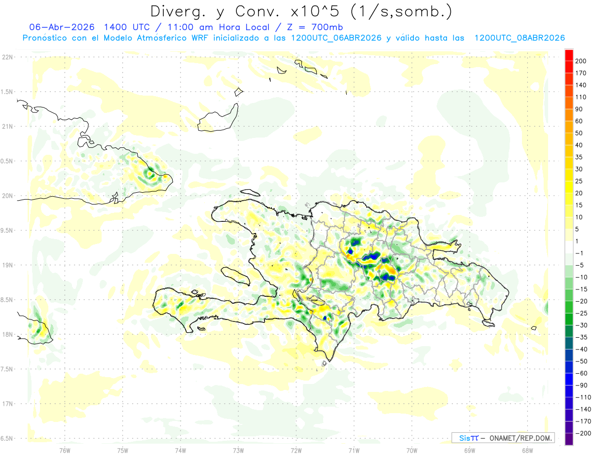Viewport: 592px width, 457px height.
Task: Click the yellow legend swatch near value 20
Action: (x=569, y=186)
